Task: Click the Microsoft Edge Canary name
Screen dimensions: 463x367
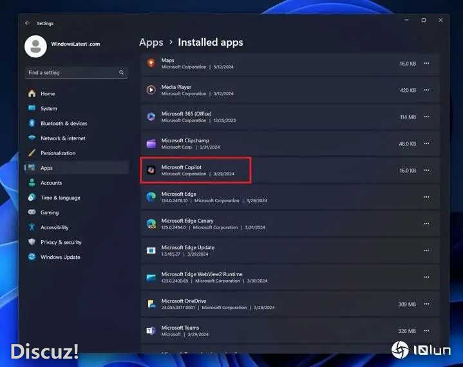Action: [187, 221]
